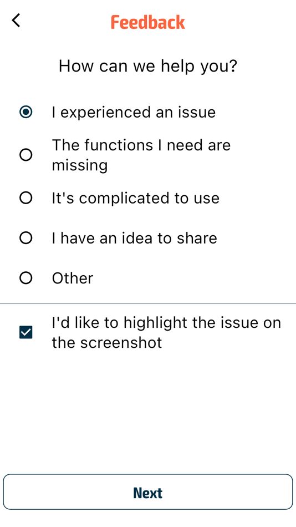Click the 'How can we help you?' heading
The width and height of the screenshot is (296, 527).
[148, 66]
